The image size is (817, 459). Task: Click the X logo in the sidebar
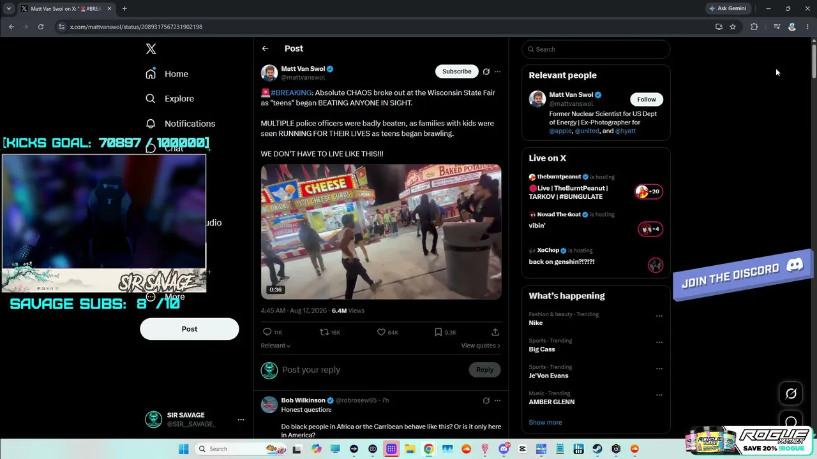point(151,49)
